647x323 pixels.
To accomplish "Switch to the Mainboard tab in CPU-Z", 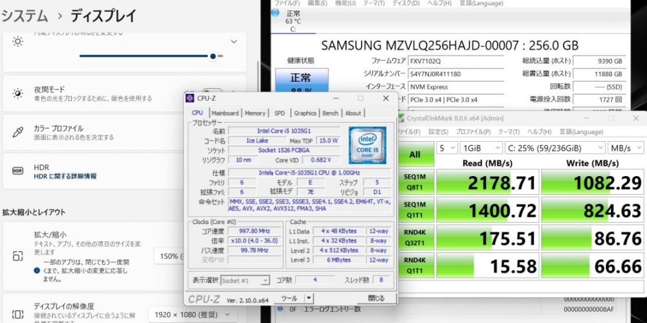I will [225, 113].
